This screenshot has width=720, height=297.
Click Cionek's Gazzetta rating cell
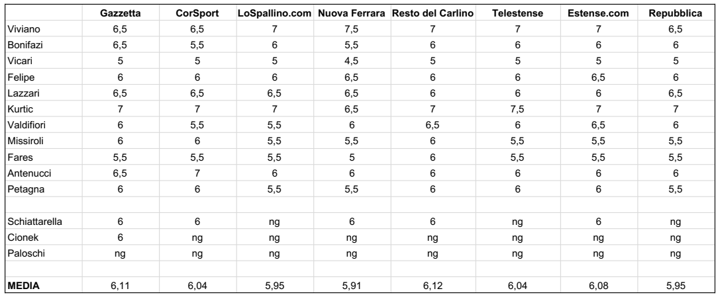tap(121, 238)
